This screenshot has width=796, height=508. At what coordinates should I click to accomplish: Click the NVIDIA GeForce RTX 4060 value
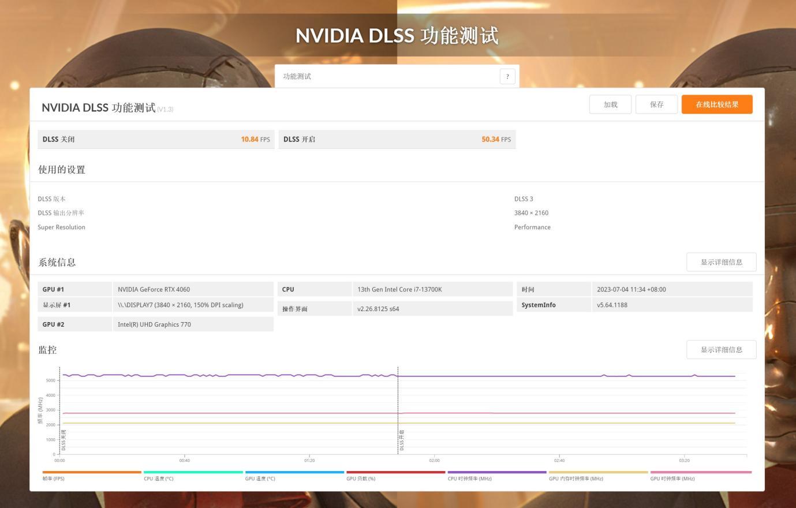point(154,289)
